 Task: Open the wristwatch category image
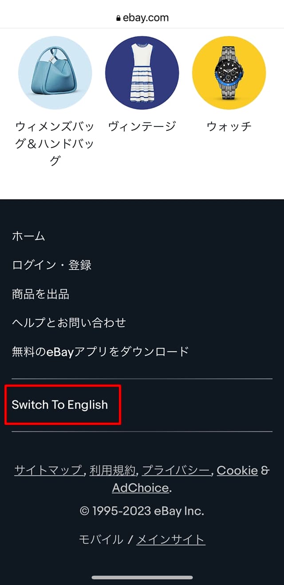229,73
